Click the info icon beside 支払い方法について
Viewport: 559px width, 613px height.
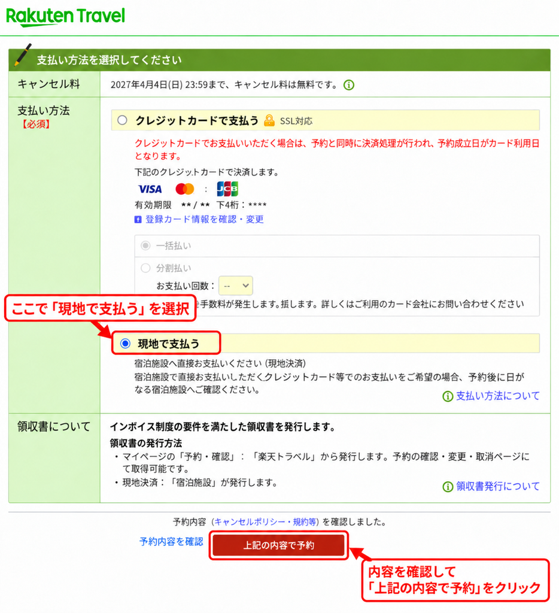[448, 396]
